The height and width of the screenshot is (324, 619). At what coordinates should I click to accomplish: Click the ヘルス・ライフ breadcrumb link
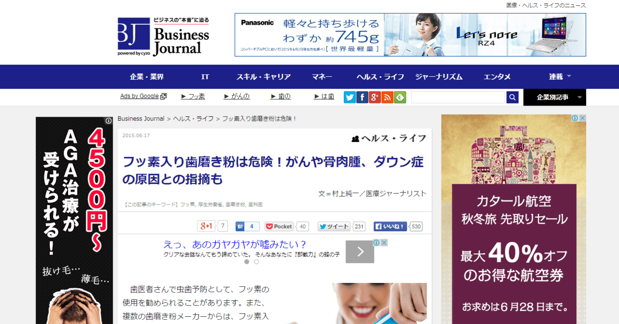(193, 118)
